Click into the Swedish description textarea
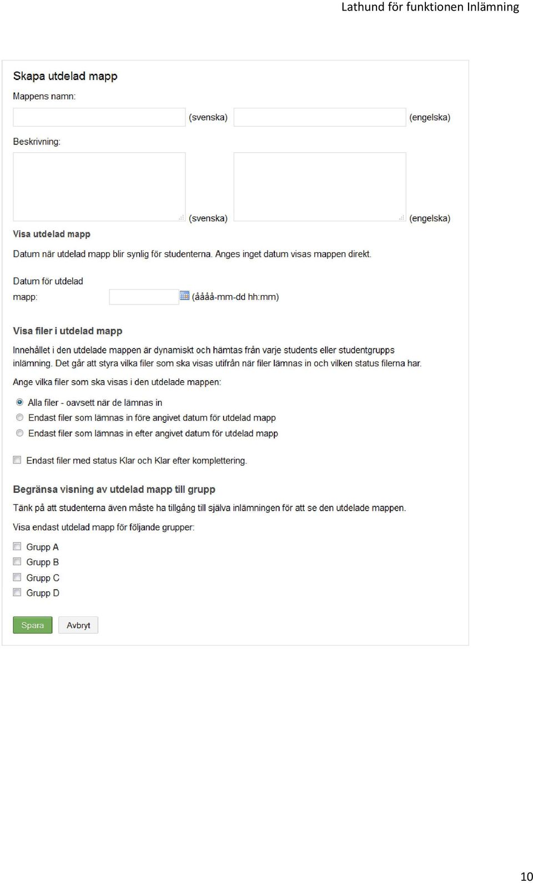Screen dimensions: 533x883 pyautogui.click(x=99, y=187)
